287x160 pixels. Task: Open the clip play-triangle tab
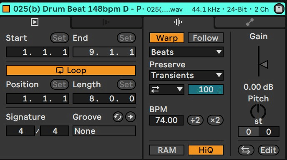click(35, 22)
